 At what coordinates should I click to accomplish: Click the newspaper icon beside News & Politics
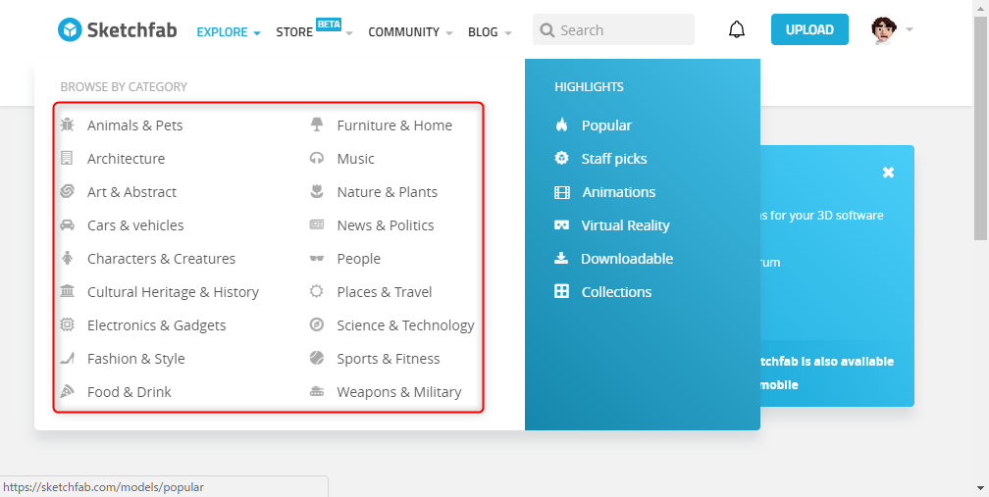click(x=317, y=224)
